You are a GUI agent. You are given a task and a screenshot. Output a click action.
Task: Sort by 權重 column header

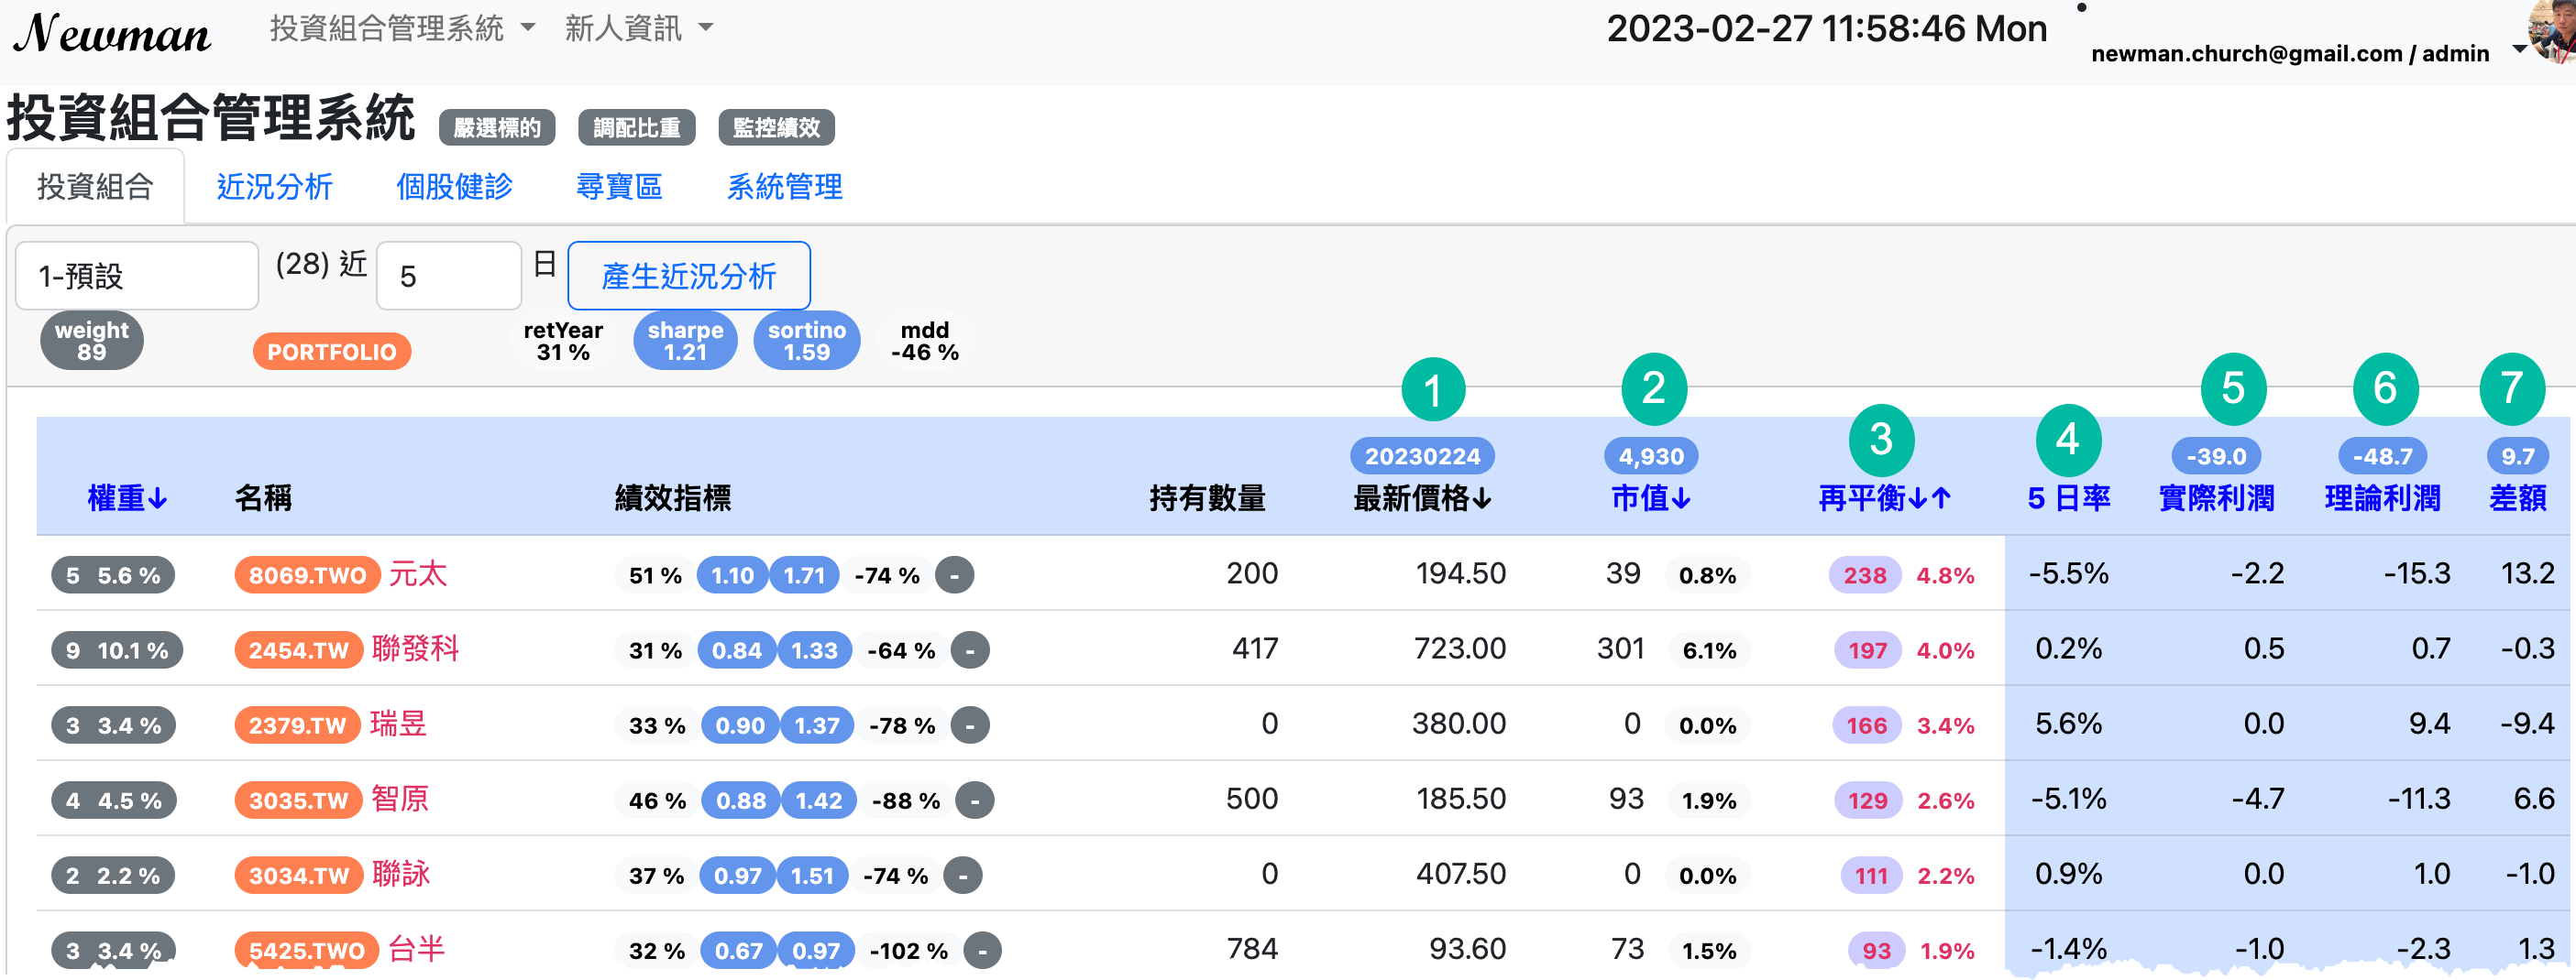click(127, 497)
